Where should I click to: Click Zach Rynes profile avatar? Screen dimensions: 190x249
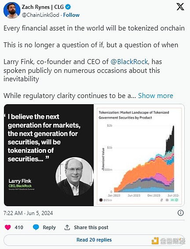click(x=12, y=11)
